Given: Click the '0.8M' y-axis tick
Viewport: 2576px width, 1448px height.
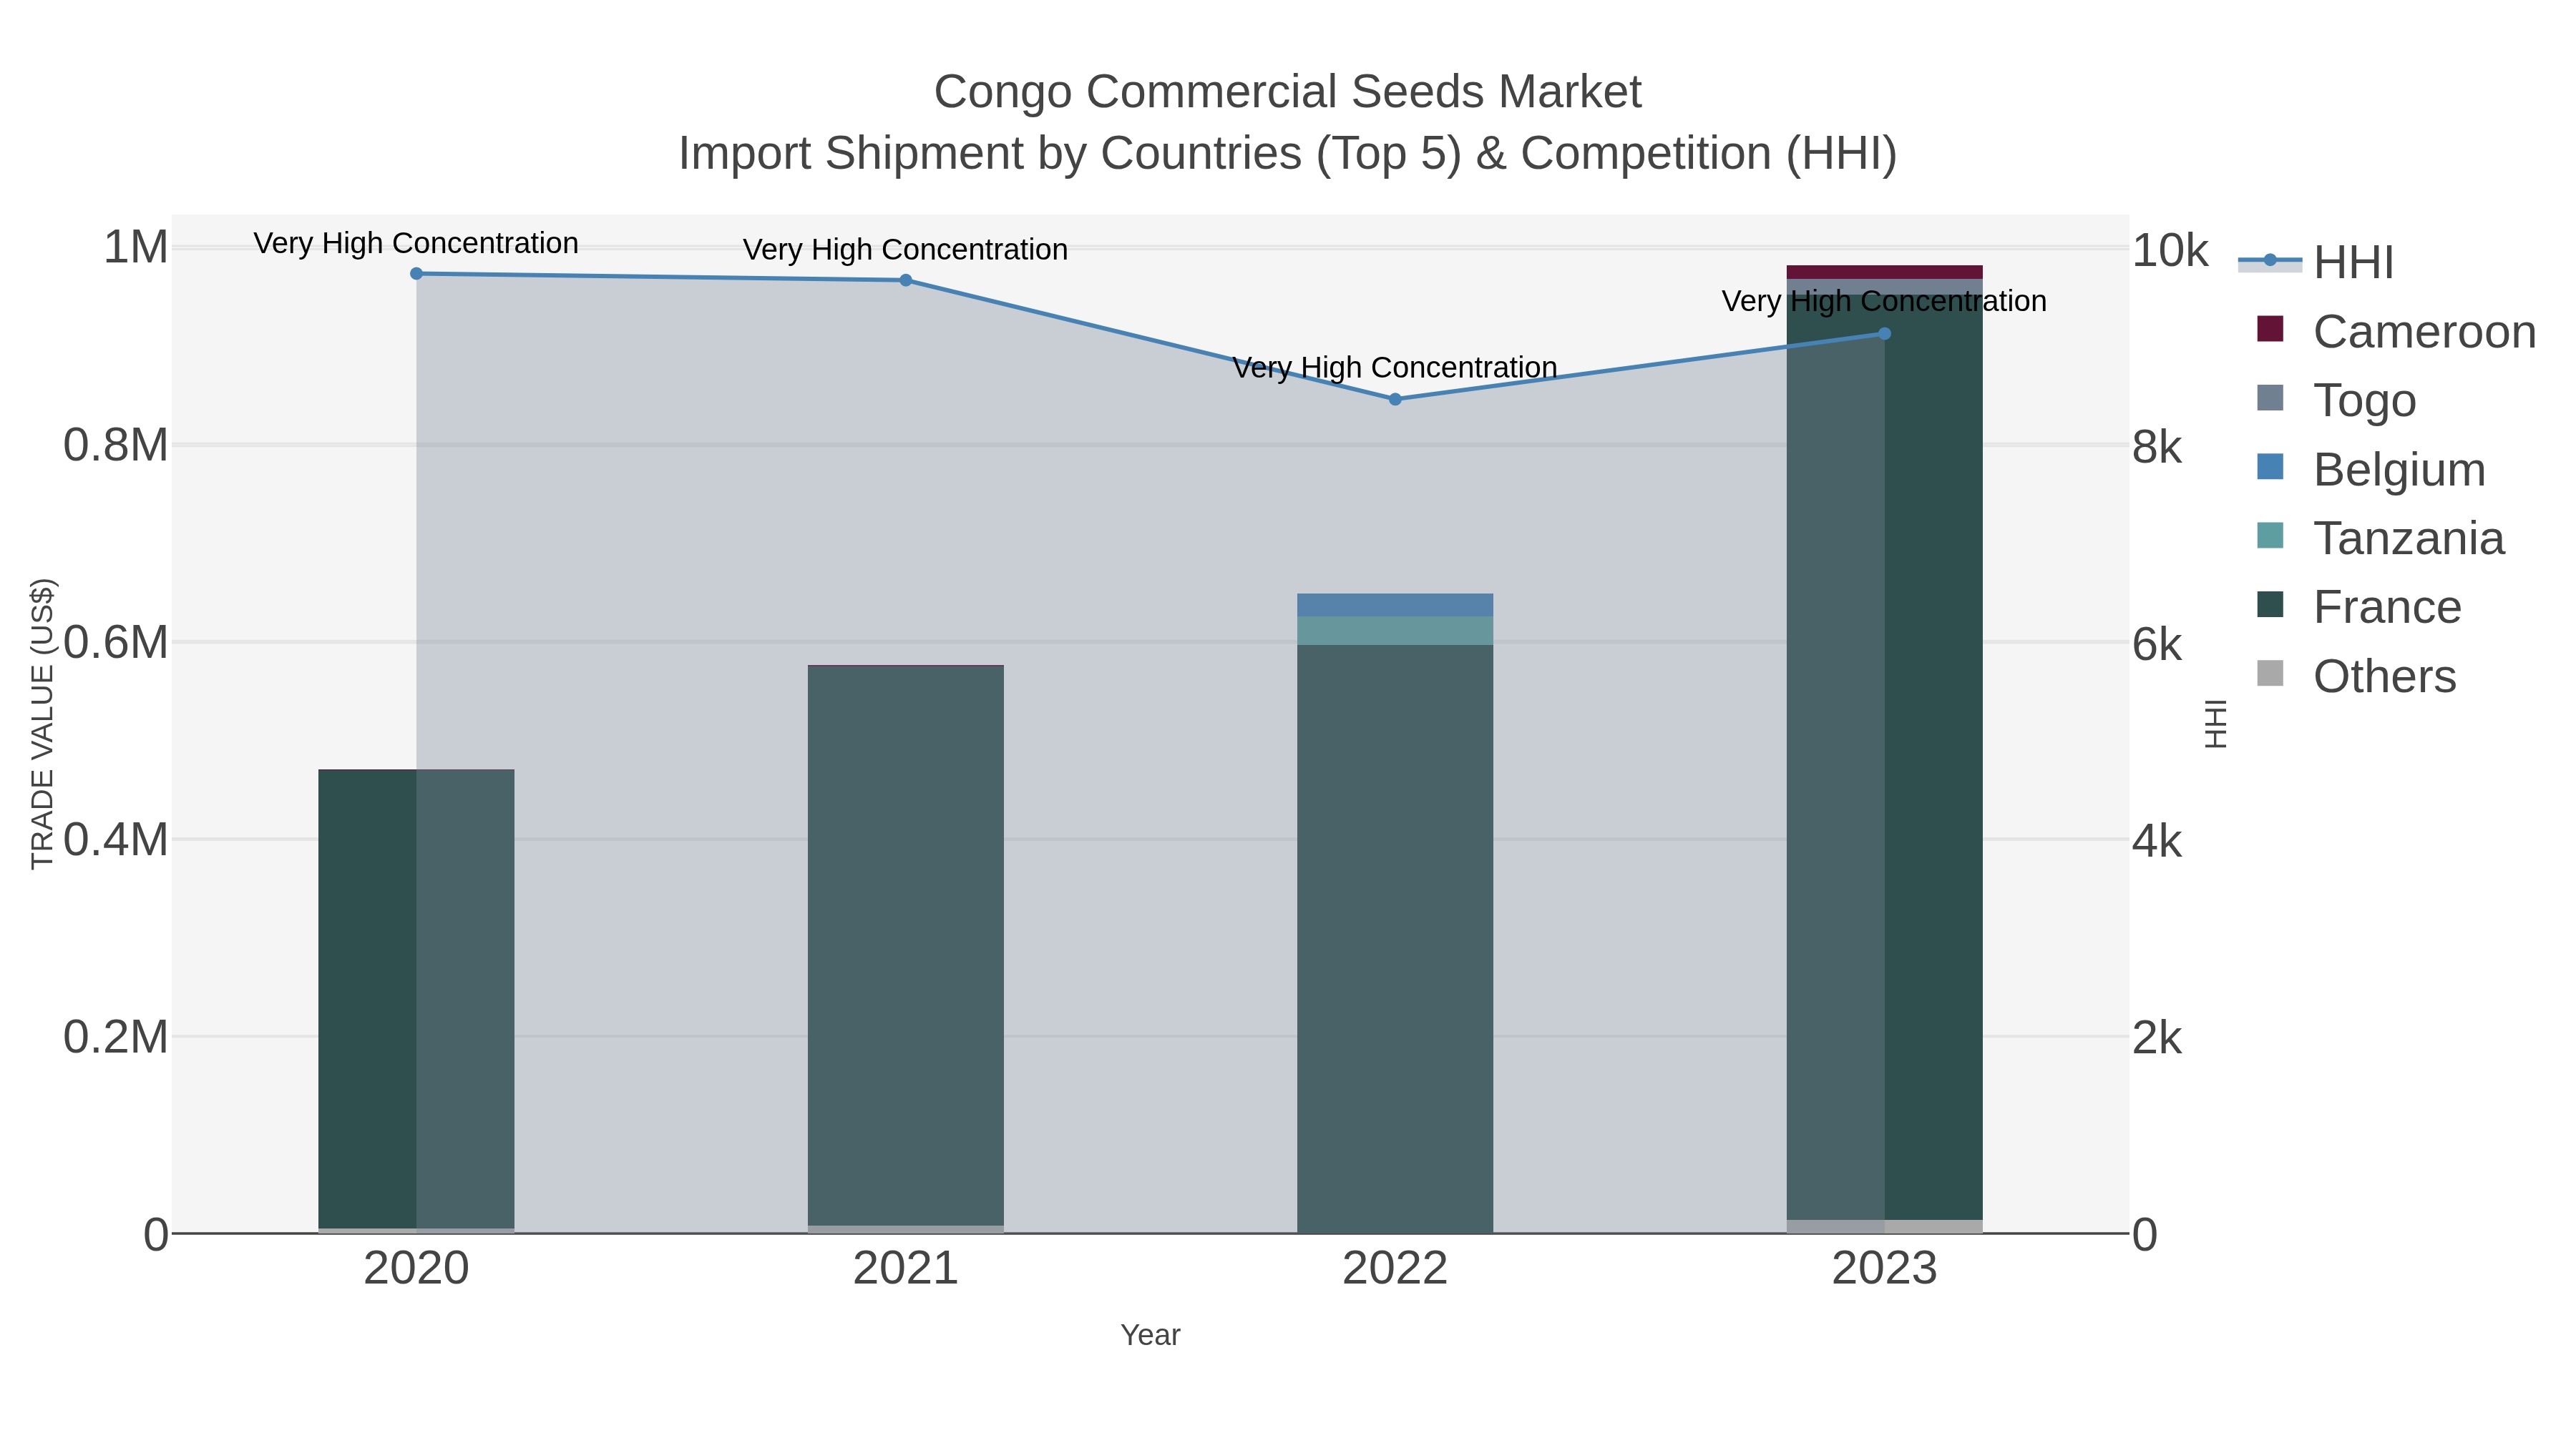Looking at the screenshot, I should pyautogui.click(x=116, y=445).
